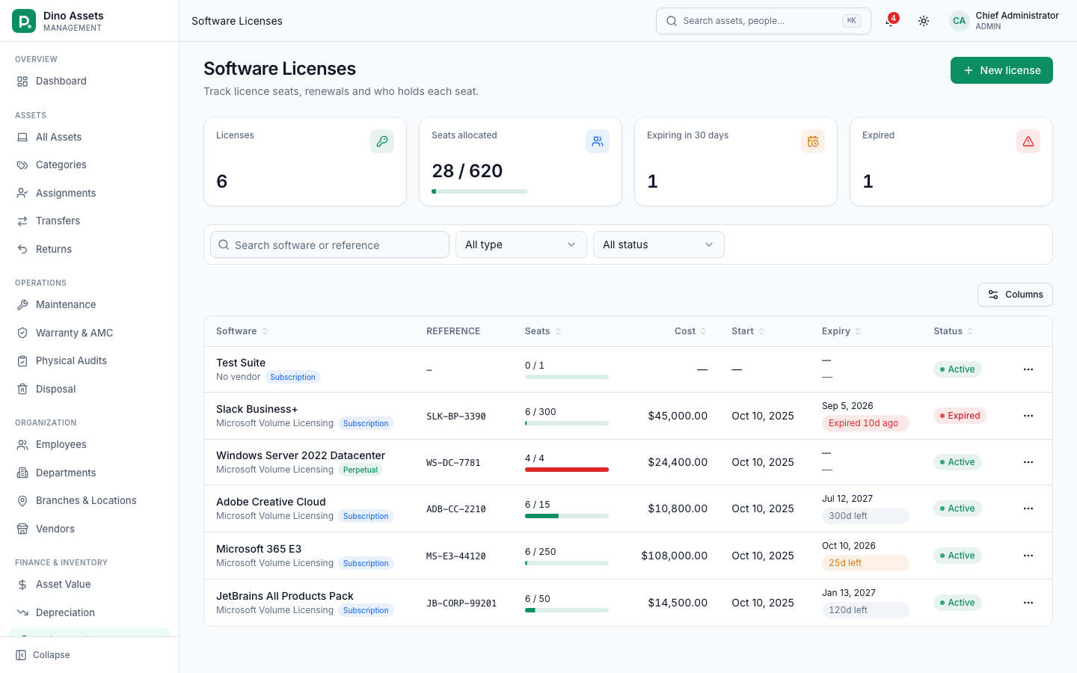Screen dimensions: 1077x673
Task: Click reference MS-E3-44120
Action: [456, 556]
